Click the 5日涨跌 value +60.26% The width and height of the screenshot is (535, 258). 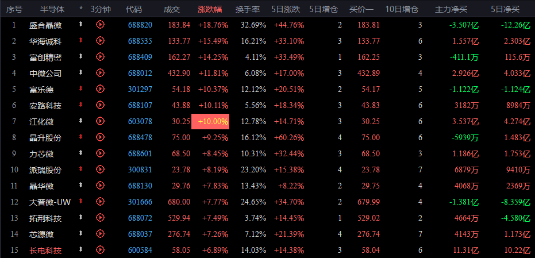(x=289, y=137)
